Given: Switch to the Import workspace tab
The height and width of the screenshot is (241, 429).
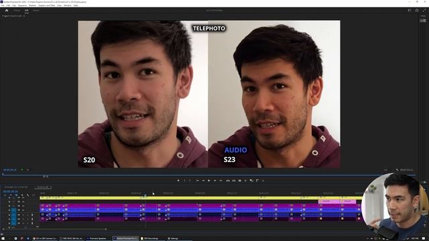Looking at the screenshot, I should pyautogui.click(x=17, y=11).
